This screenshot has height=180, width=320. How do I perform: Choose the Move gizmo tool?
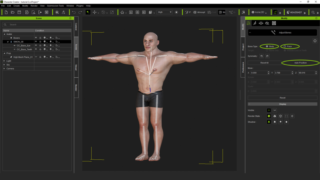(94, 12)
